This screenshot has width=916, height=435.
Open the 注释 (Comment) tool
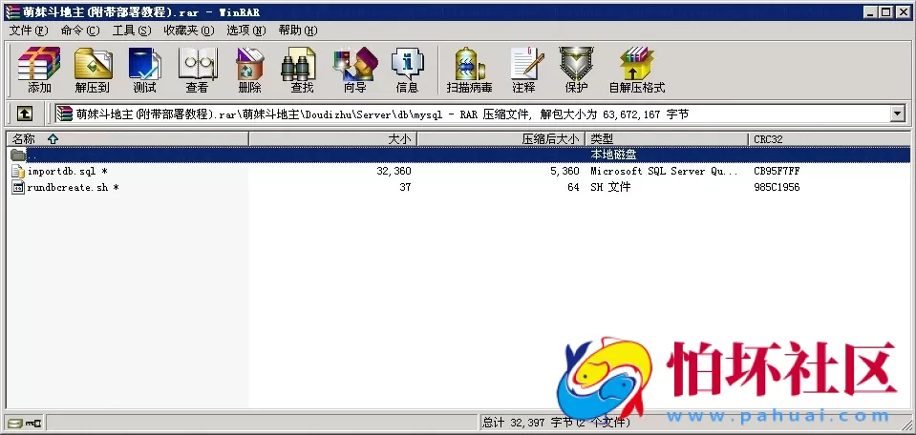click(523, 70)
